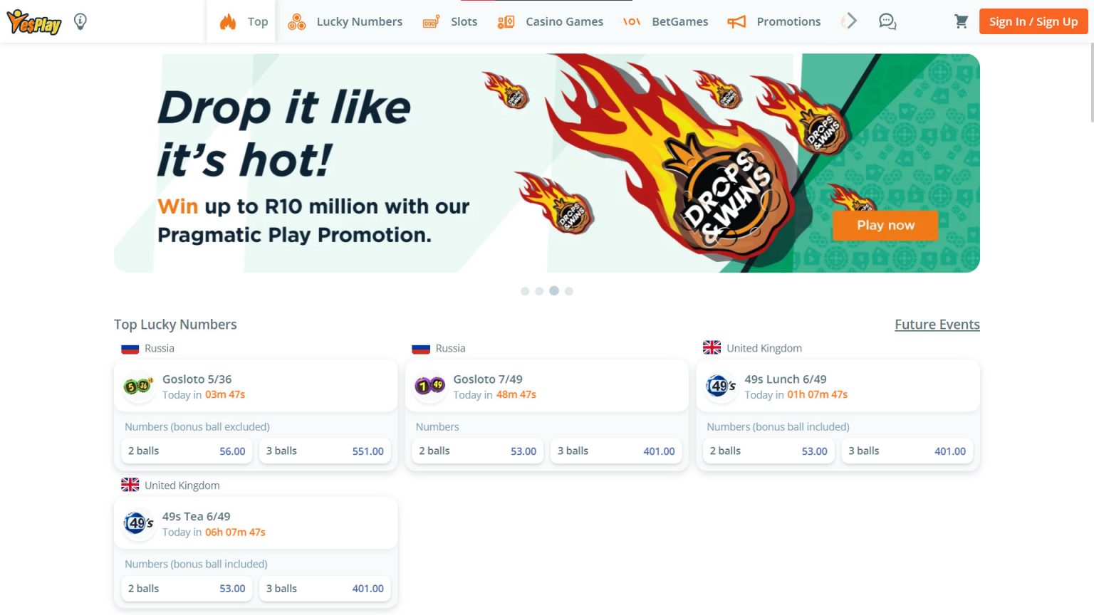Open the shopping cart icon
The image size is (1094, 615).
(961, 21)
